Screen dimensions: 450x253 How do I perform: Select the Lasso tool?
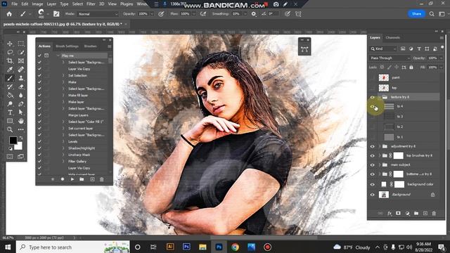pyautogui.click(x=10, y=52)
